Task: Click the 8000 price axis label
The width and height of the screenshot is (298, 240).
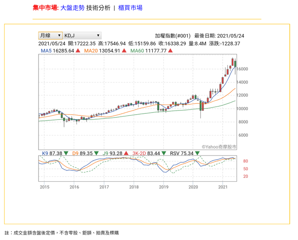Action: pos(243,122)
